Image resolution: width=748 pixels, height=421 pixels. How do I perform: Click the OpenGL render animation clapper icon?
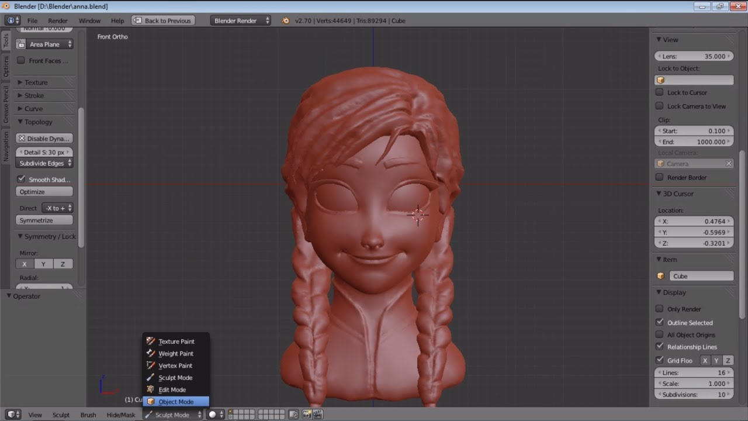(x=318, y=415)
